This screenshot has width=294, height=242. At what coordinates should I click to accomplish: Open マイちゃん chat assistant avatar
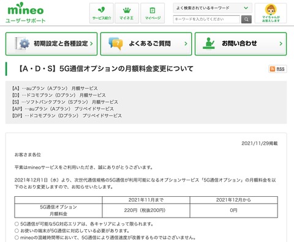coord(271,13)
